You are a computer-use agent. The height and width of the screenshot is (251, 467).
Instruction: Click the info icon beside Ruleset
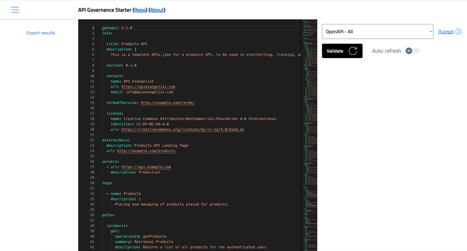tap(458, 32)
